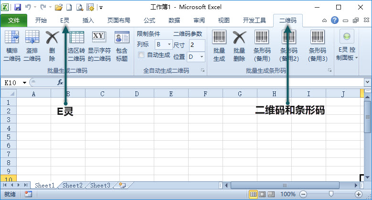The image size is (372, 200).
Task: Switch to the 开发工具 tab
Action: click(x=255, y=21)
